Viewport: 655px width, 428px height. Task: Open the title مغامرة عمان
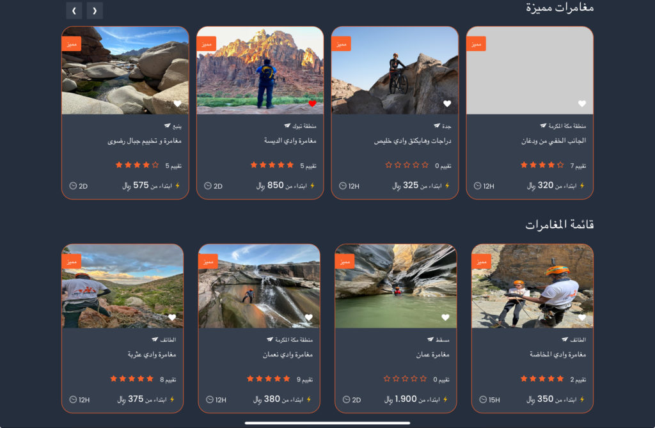(x=433, y=354)
